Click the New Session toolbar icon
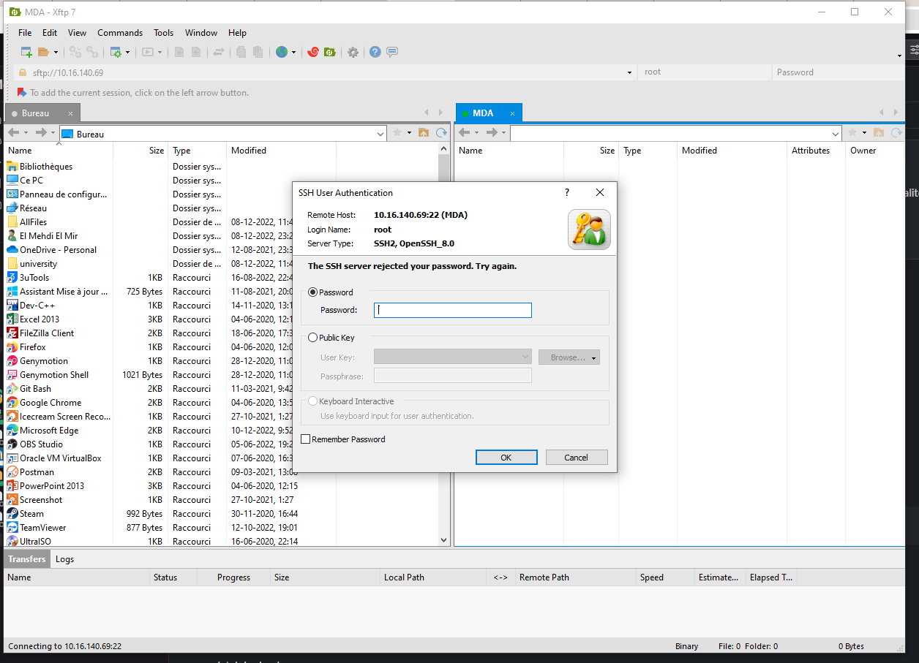 click(26, 52)
